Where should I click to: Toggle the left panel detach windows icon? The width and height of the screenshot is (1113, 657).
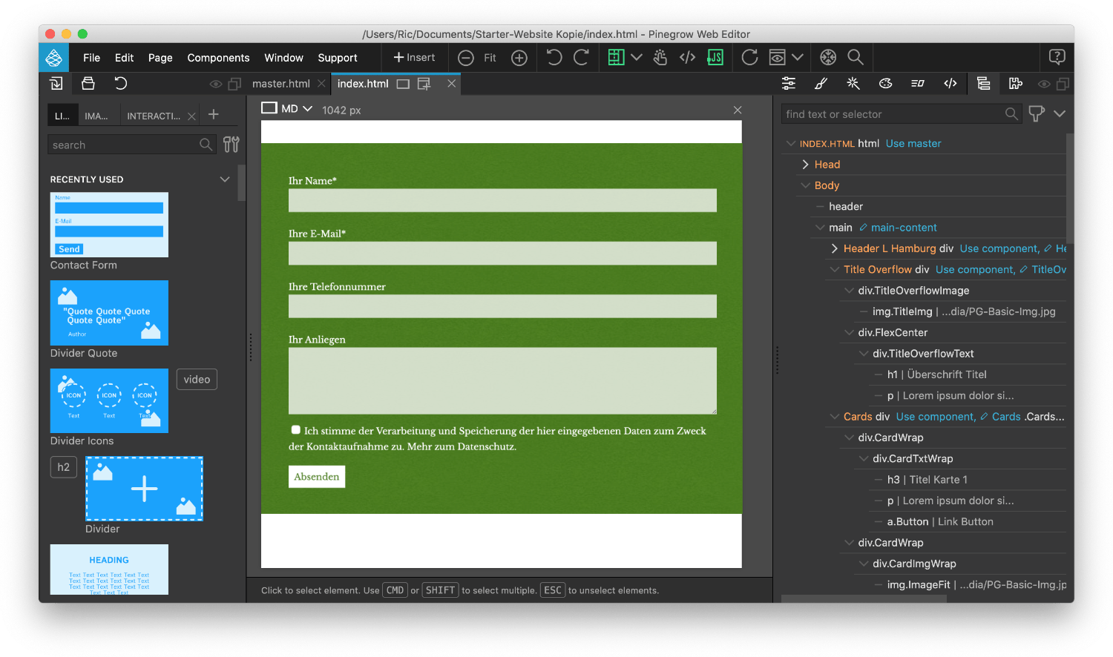click(x=234, y=84)
